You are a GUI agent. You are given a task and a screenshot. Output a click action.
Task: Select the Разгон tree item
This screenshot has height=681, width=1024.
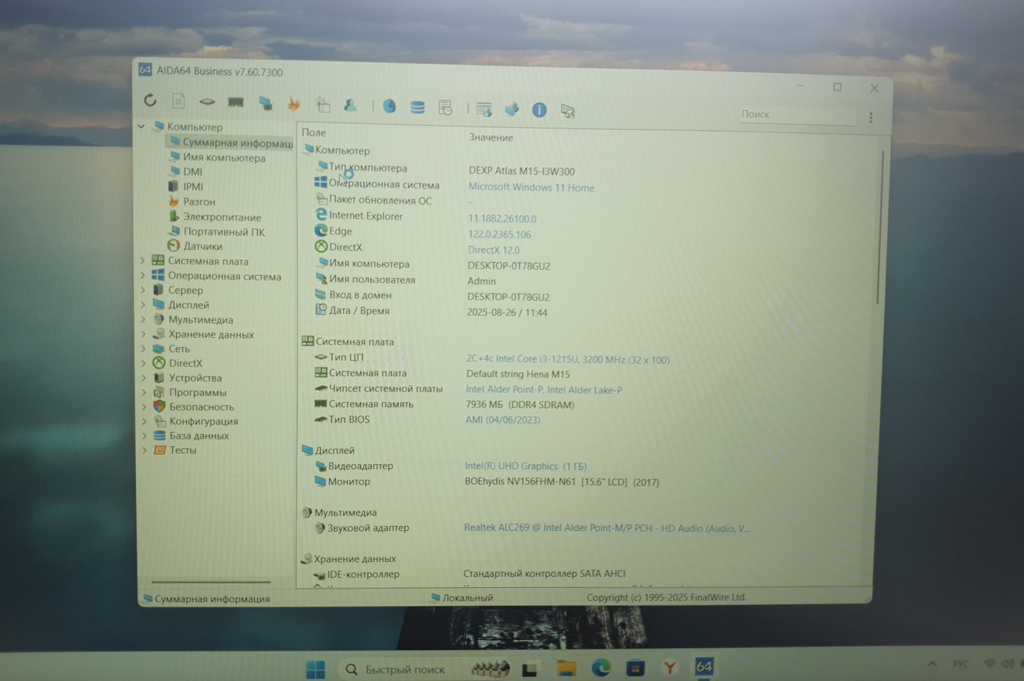tap(192, 202)
